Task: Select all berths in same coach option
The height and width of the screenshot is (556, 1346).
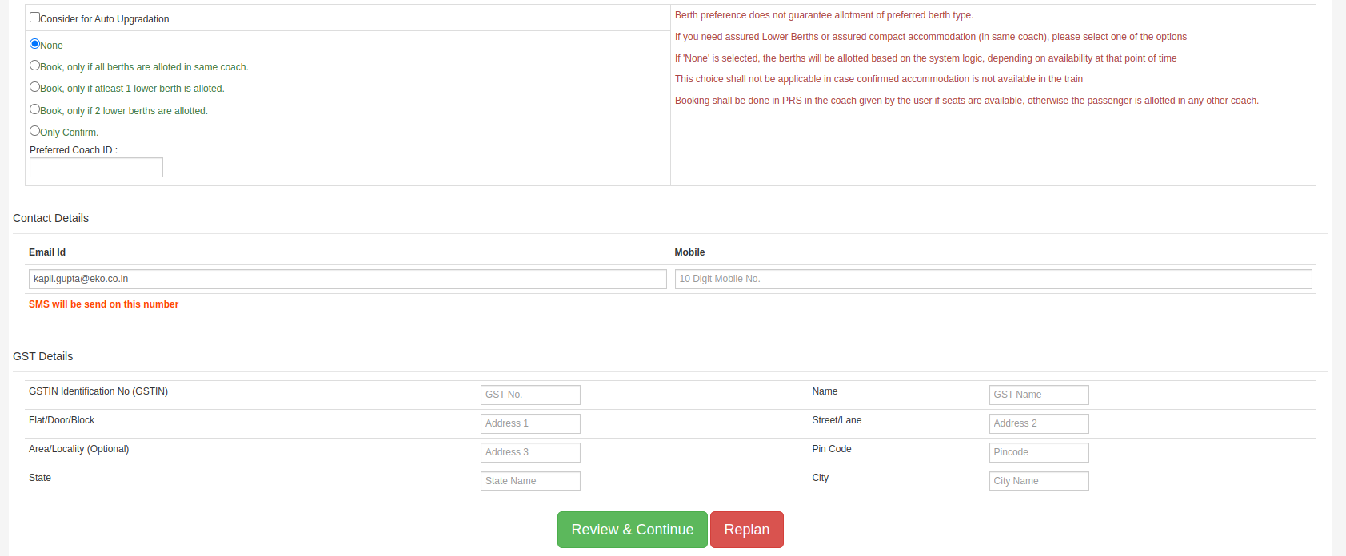Action: coord(34,66)
